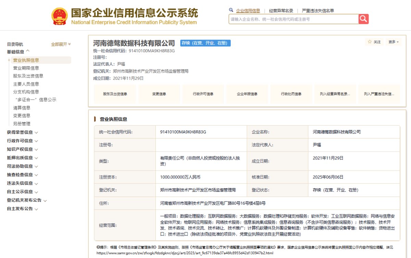Click the company name heading 河南德鹜数据科技有限公司
Viewport: 411px width, 258px height.
point(134,43)
